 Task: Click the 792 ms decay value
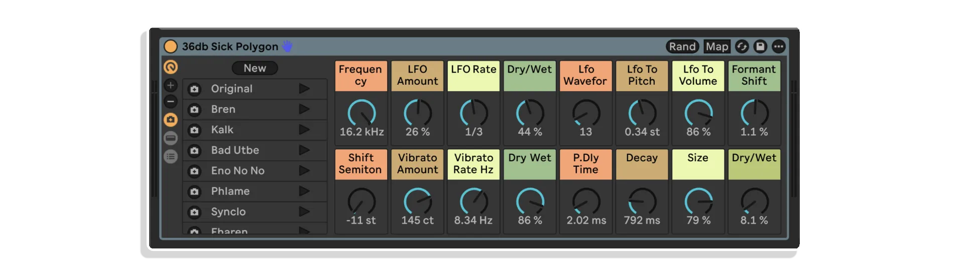[x=642, y=220]
